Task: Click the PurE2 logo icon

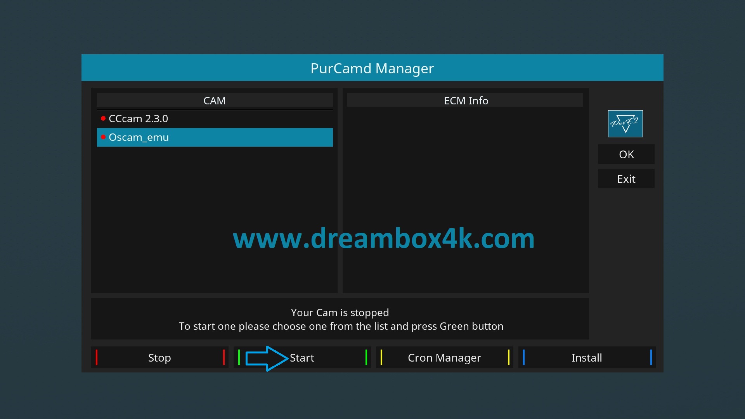Action: click(x=625, y=124)
